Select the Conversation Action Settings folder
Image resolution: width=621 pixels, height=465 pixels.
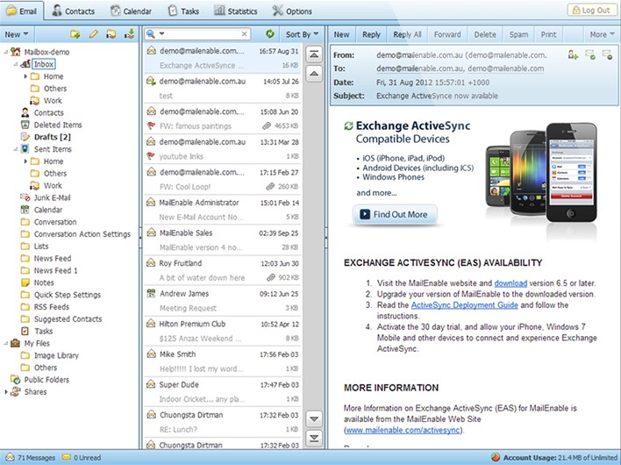click(x=82, y=234)
